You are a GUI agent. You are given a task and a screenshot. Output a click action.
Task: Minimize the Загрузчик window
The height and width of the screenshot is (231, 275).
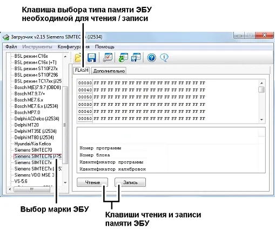point(239,36)
